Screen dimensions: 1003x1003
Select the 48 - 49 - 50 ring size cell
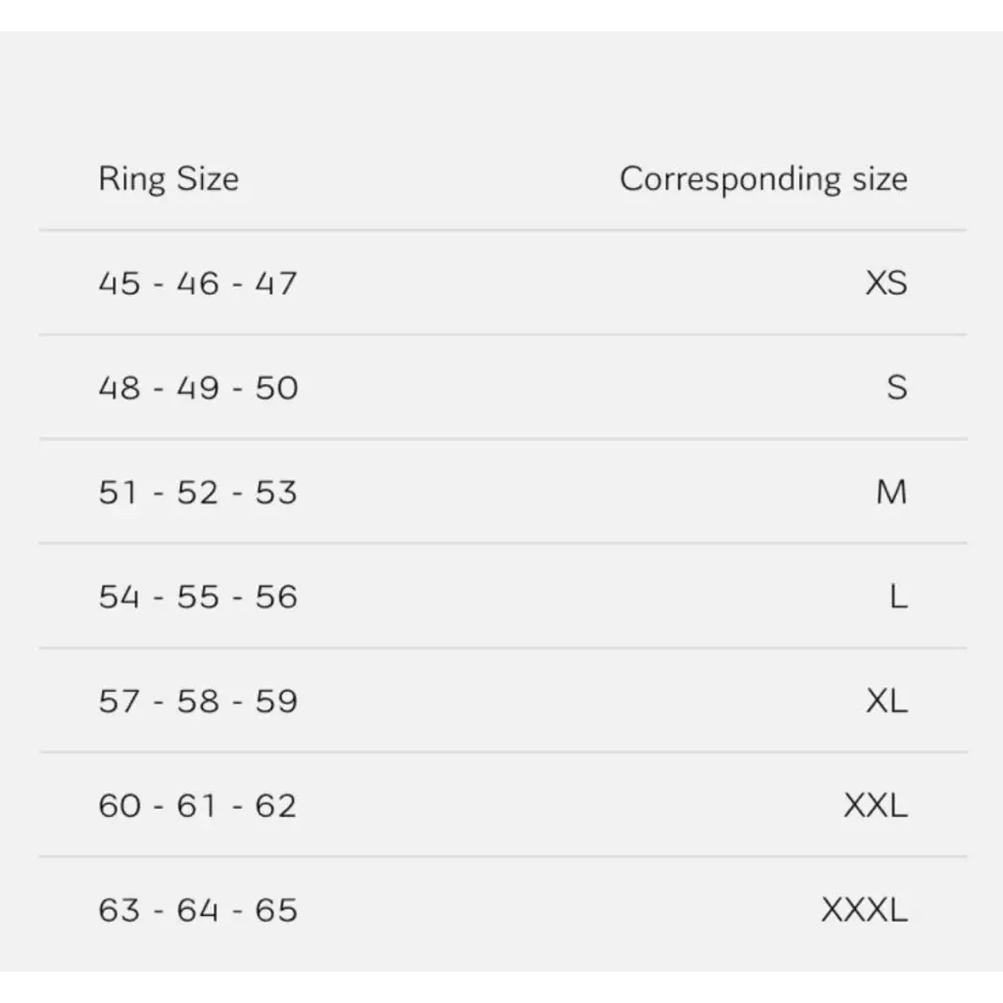coord(198,388)
